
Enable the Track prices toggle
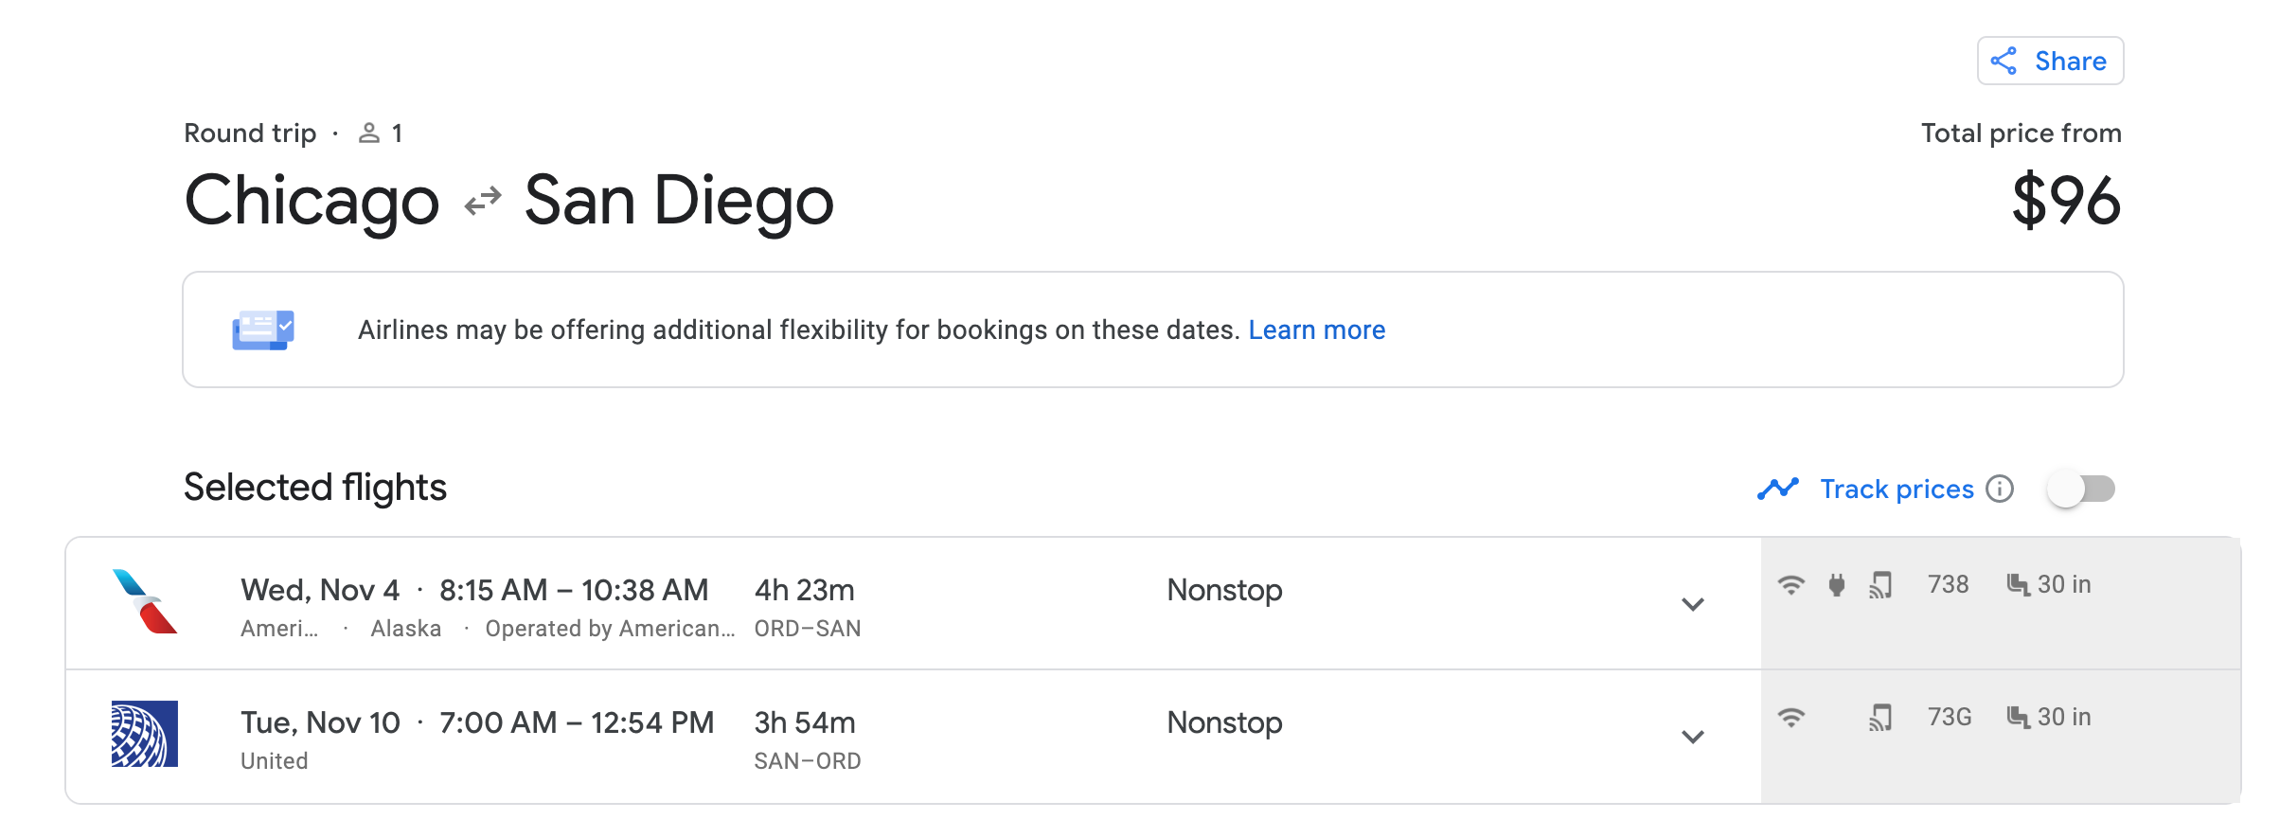[x=2080, y=489]
